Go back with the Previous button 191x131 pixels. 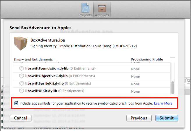click(x=139, y=118)
